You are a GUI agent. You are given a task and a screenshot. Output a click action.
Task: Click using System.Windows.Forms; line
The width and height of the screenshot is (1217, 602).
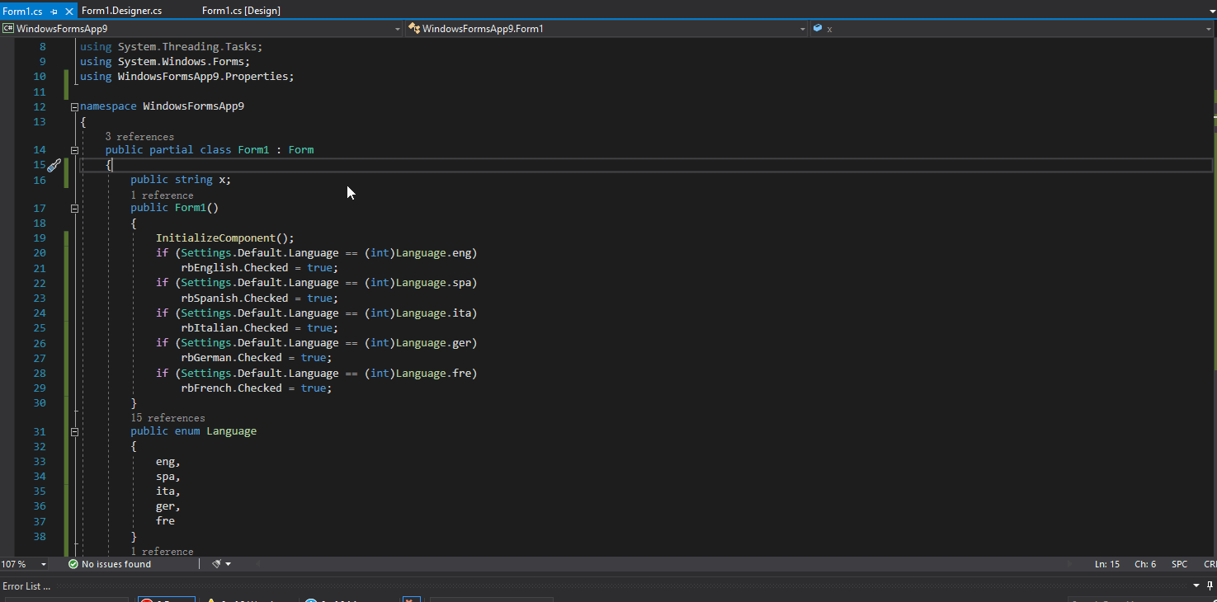click(165, 62)
